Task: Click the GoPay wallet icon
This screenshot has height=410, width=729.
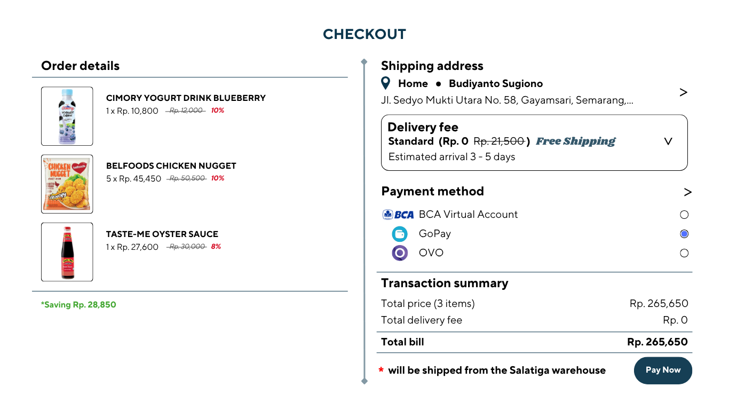Action: 399,234
